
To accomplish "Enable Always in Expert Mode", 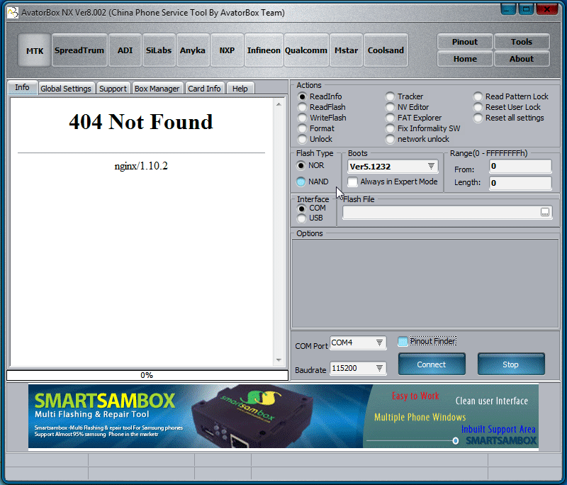I will tap(352, 182).
